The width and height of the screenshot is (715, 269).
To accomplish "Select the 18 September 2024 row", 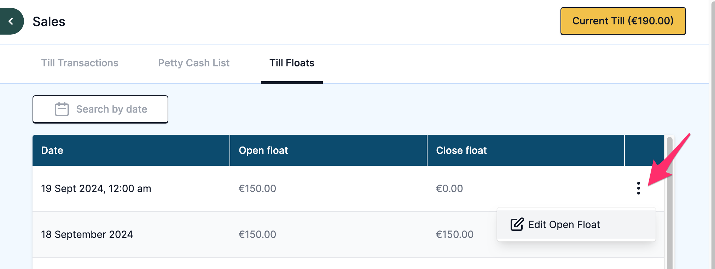I will [348, 234].
